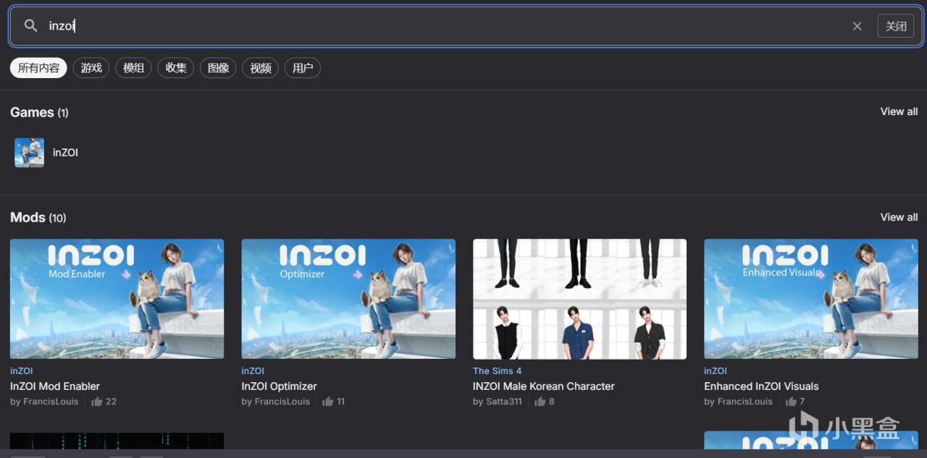927x458 pixels.
Task: Select the 游戏 filter tab
Action: click(91, 68)
